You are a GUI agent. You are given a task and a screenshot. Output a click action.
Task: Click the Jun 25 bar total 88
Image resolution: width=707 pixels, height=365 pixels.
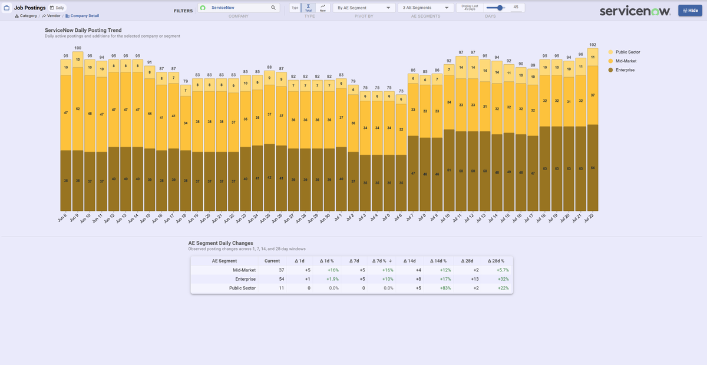pos(269,67)
